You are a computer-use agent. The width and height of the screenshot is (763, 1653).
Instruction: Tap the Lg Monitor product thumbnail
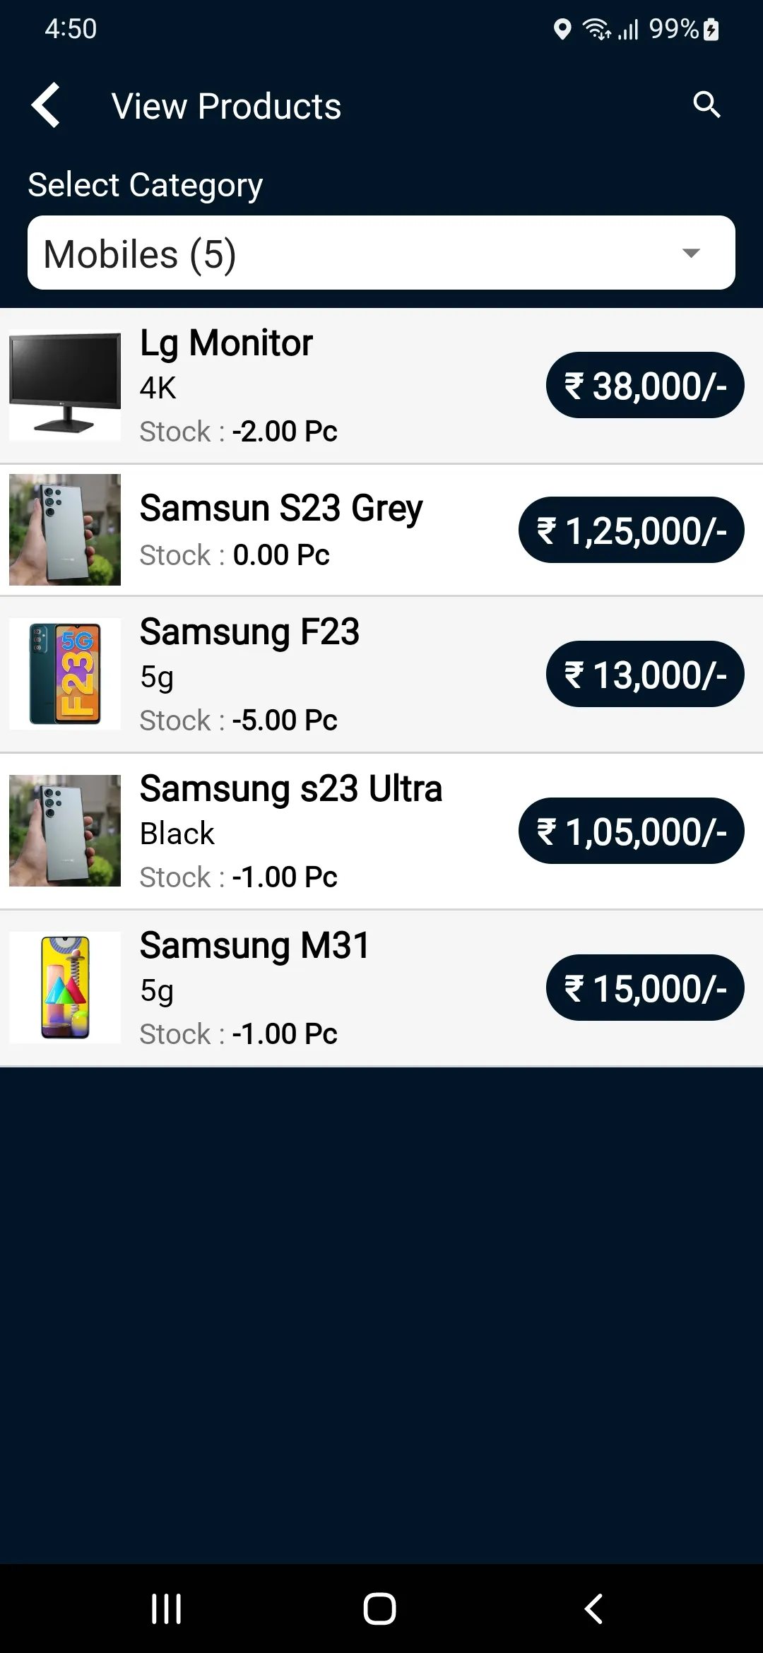click(65, 385)
